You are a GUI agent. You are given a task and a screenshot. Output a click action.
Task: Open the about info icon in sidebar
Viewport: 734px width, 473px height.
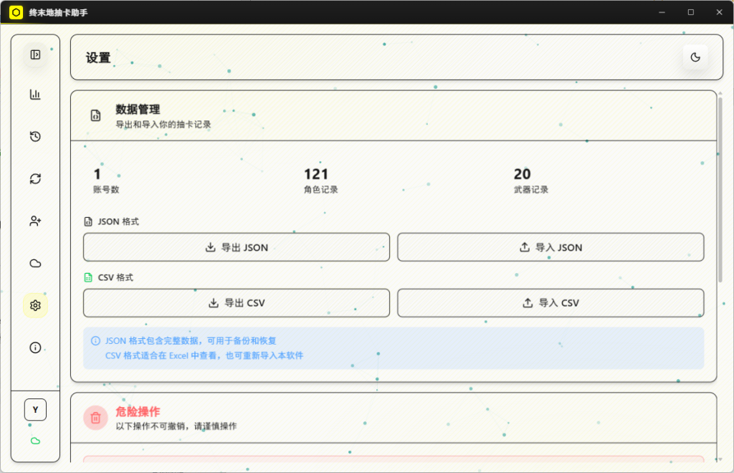[35, 348]
